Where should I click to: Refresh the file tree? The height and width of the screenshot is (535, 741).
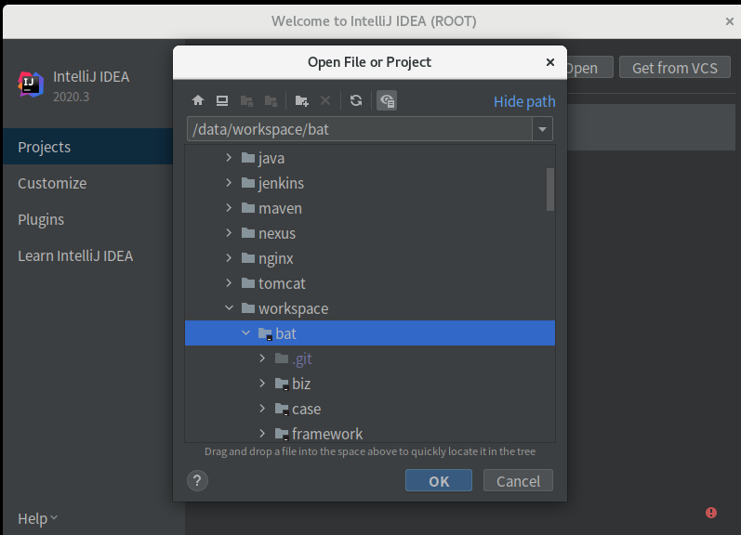pyautogui.click(x=356, y=100)
